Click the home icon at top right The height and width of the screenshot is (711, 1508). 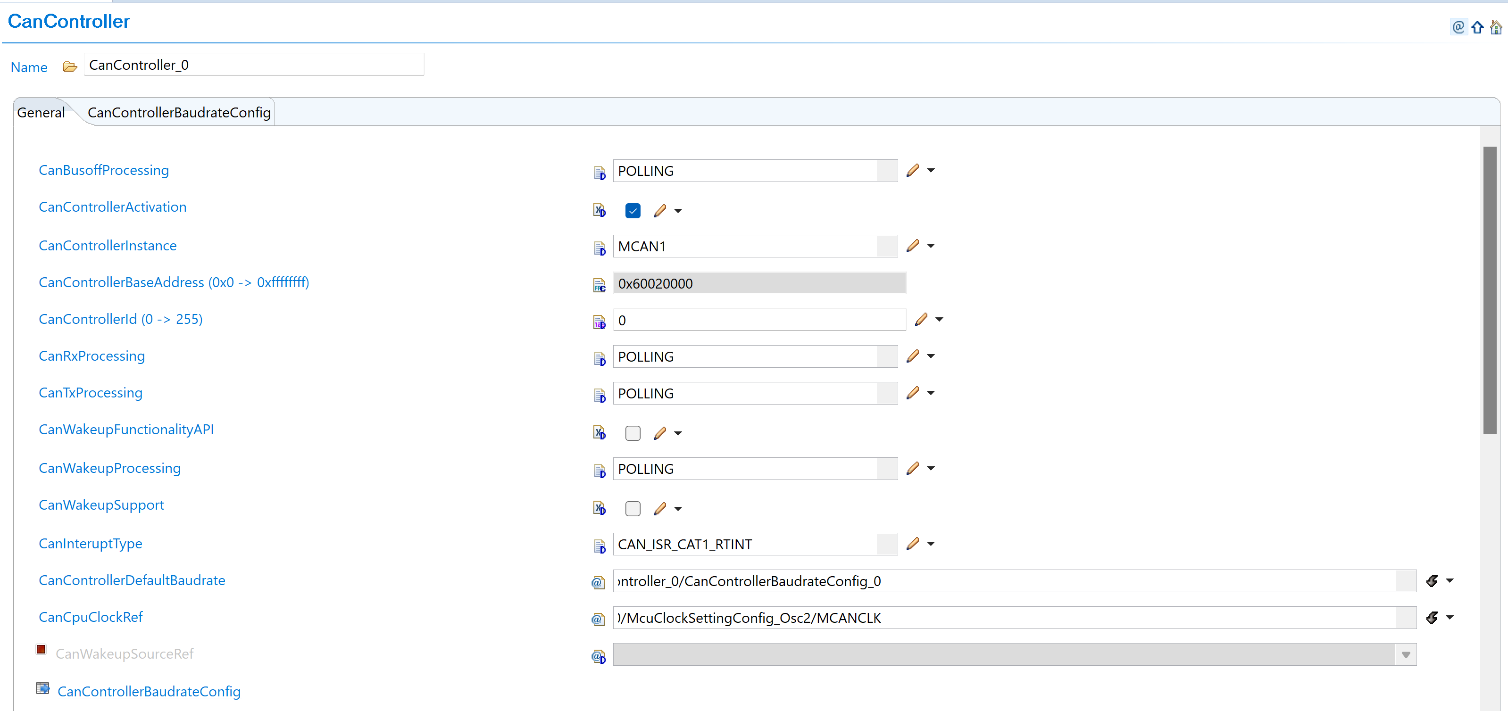tap(1496, 27)
